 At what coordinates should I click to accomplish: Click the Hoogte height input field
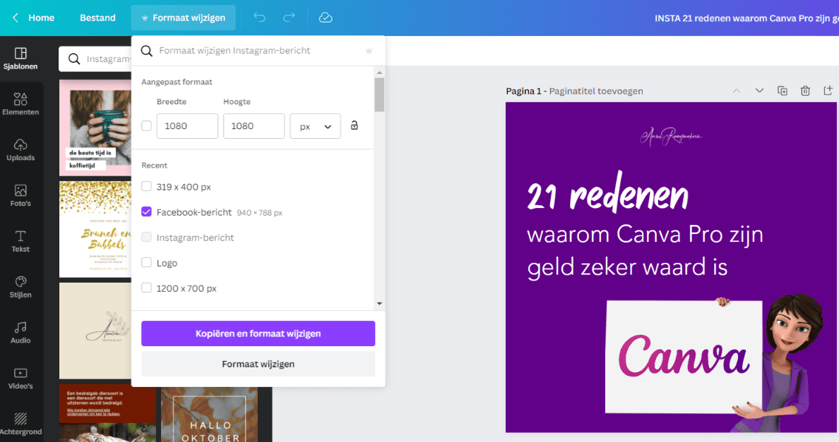pos(254,126)
